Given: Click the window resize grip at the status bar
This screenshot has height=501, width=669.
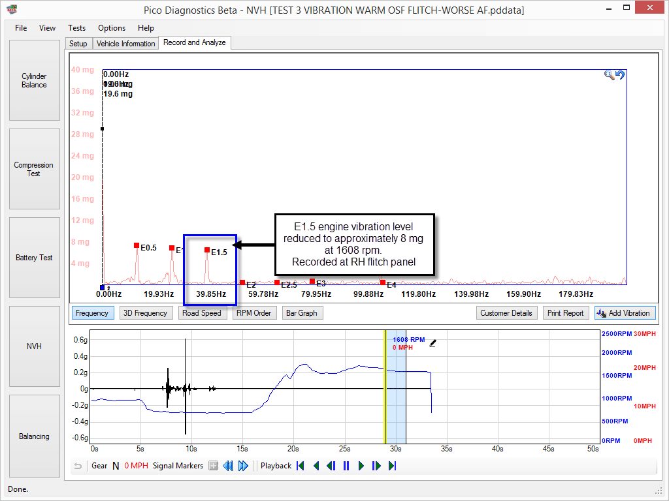Looking at the screenshot, I should 659,490.
